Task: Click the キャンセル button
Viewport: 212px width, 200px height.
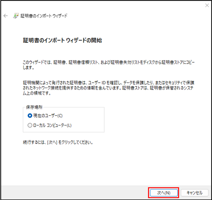Action: pos(194,193)
